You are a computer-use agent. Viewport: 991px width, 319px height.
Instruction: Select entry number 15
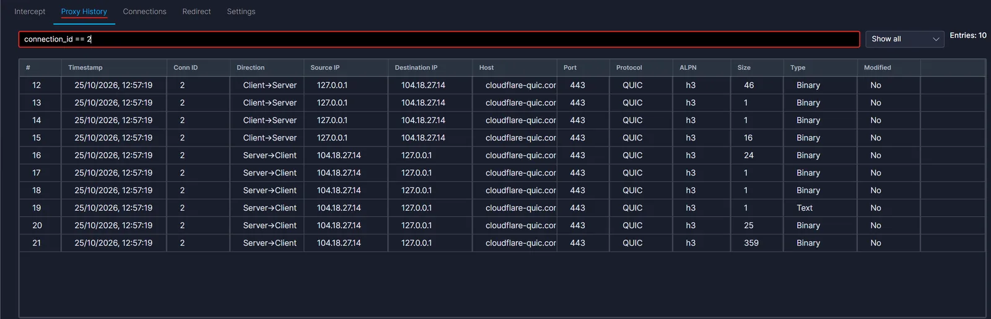502,138
